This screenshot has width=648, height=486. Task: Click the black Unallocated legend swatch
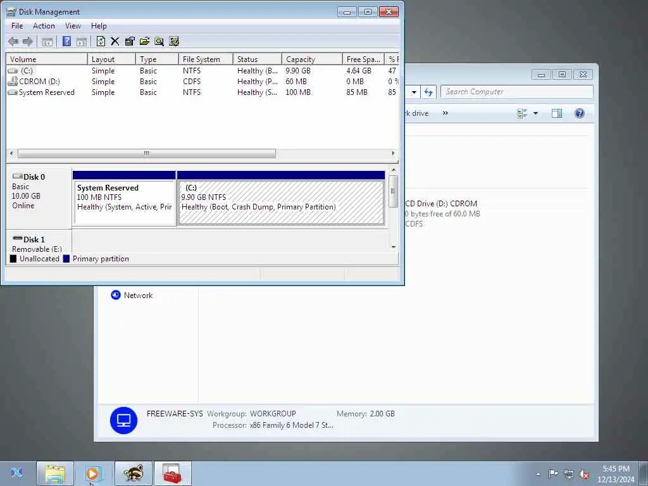point(13,259)
